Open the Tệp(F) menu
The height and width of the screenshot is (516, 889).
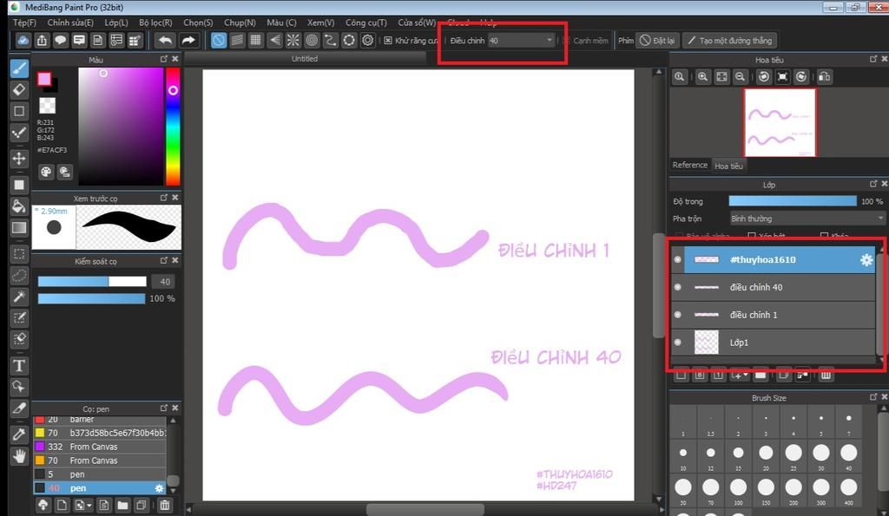click(x=24, y=23)
